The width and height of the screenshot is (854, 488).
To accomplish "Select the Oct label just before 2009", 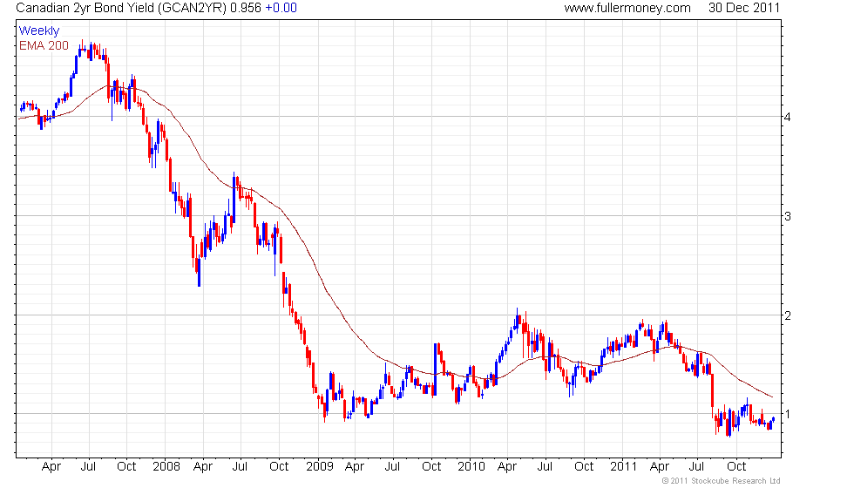I will pyautogui.click(x=279, y=466).
